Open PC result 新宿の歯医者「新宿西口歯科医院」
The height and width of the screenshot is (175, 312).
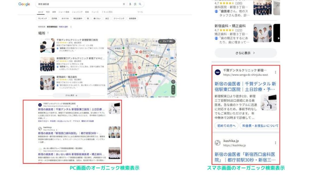click(70, 133)
